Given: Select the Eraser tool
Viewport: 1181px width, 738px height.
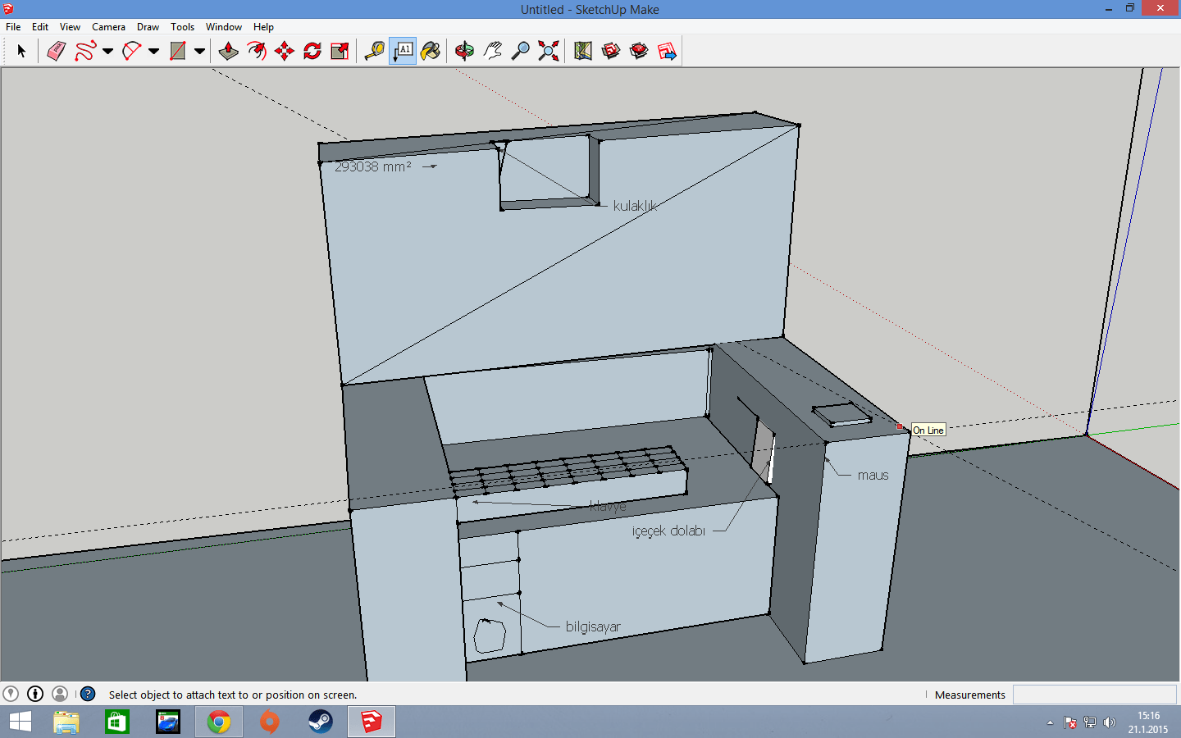Looking at the screenshot, I should [x=56, y=51].
